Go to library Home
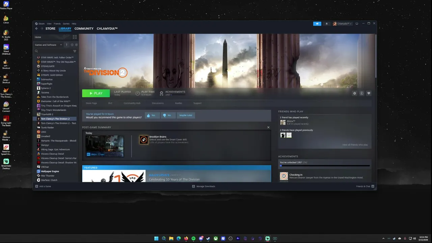This screenshot has width=432, height=243. (38, 37)
